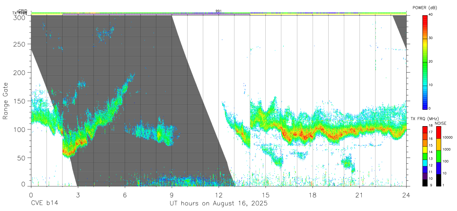This screenshot has height=211, width=457.
Task: Click the 991 CPID value above the plot
Action: 218,11
